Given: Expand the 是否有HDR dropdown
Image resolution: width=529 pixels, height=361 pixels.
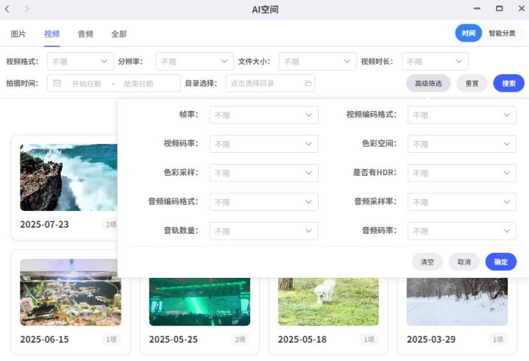Looking at the screenshot, I should click(x=461, y=173).
